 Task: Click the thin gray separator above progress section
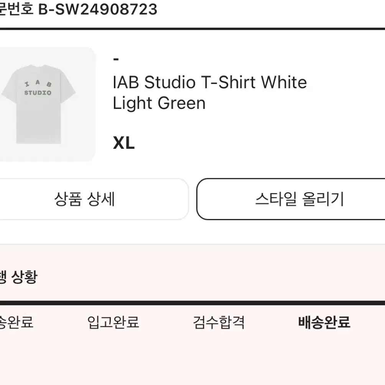[x=192, y=244]
